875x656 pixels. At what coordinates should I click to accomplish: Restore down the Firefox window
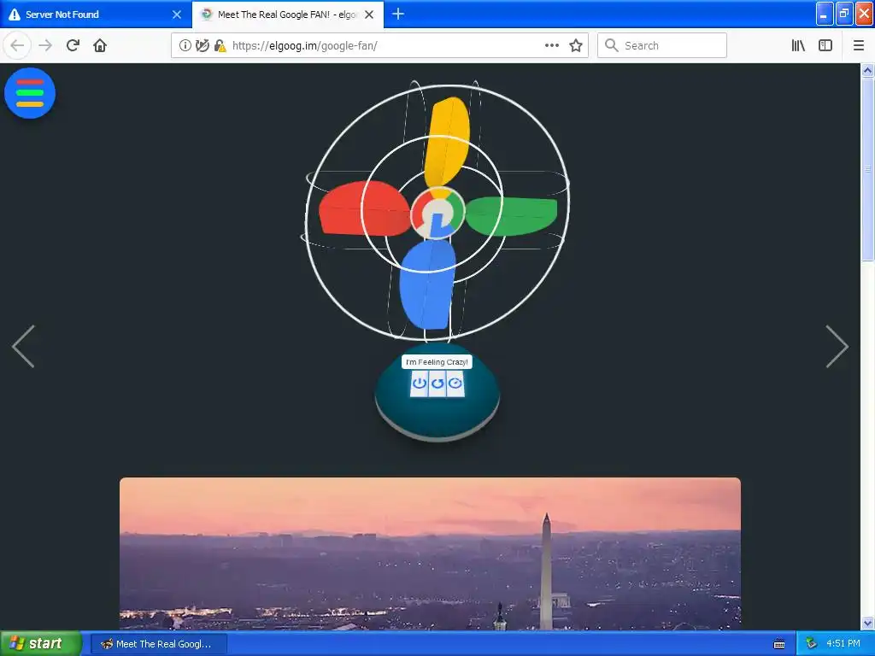tap(844, 14)
